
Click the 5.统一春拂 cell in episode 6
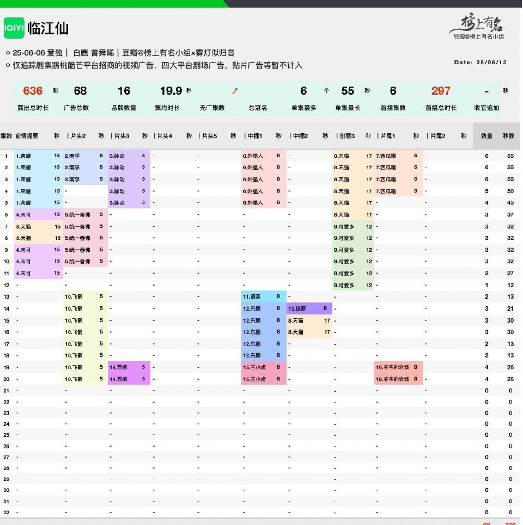pyautogui.click(x=86, y=214)
